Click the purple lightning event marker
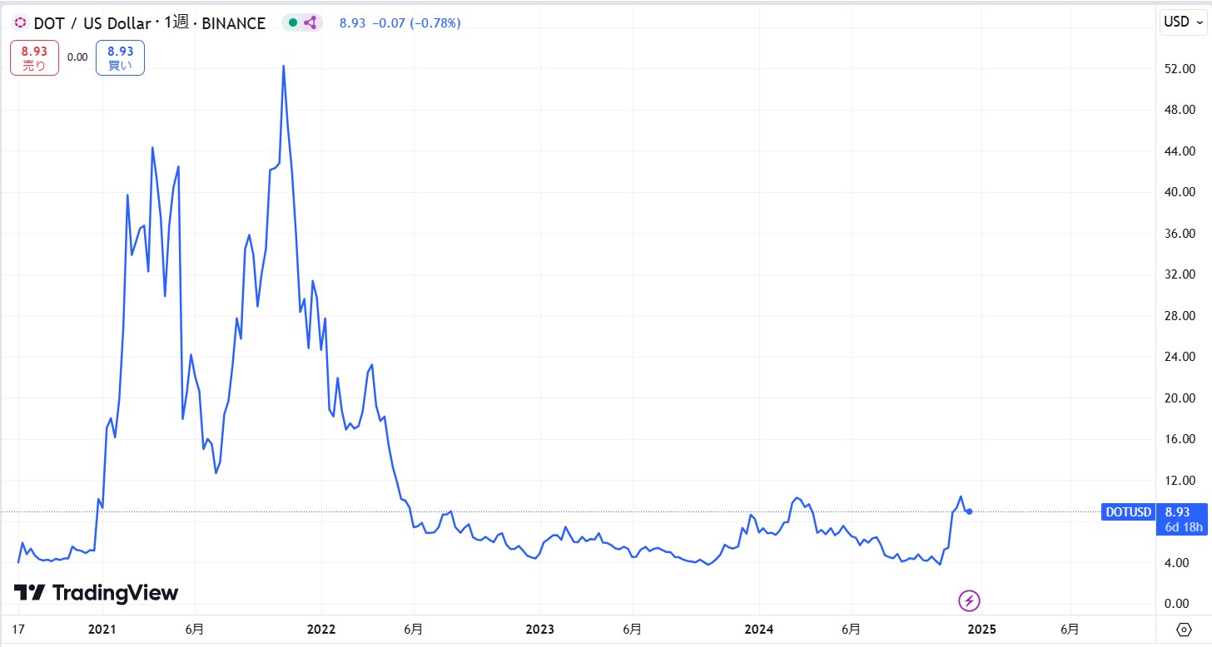This screenshot has width=1212, height=647. [969, 600]
